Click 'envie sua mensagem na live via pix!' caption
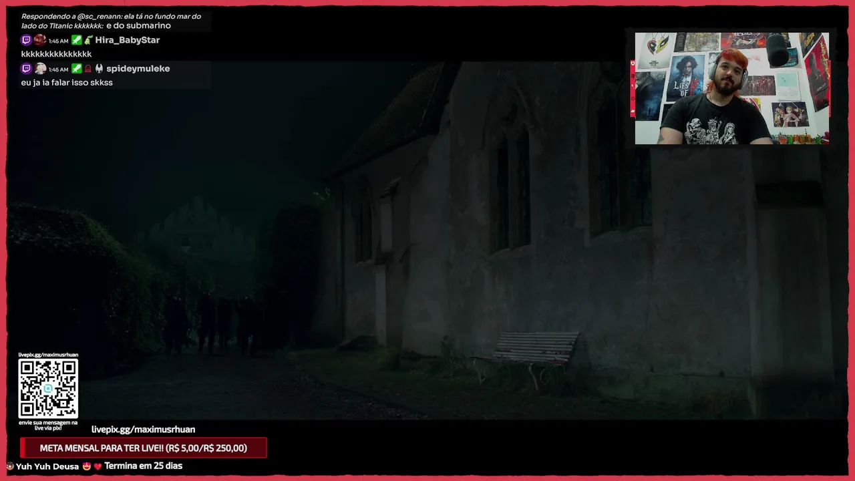Viewport: 855px width, 481px height. [x=48, y=425]
